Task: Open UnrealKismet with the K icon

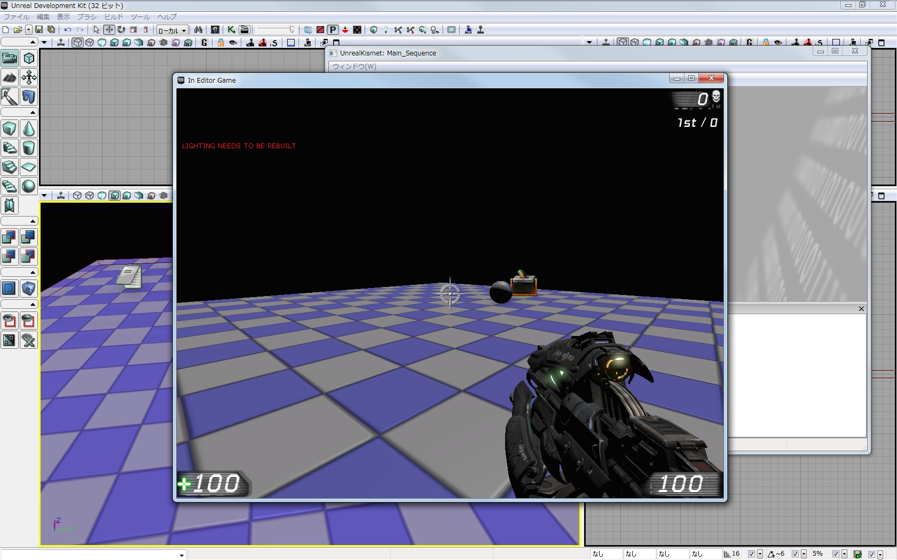Action: click(x=231, y=30)
